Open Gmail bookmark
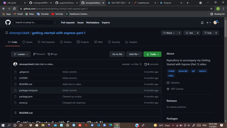This screenshot has height=128, width=227. (x=18, y=14)
